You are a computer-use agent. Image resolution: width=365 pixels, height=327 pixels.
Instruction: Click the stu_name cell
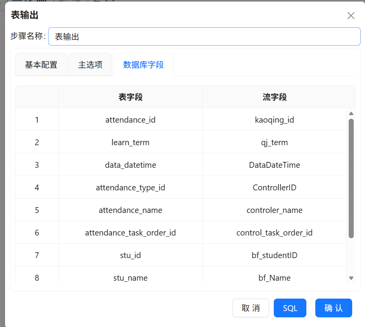[130, 275]
